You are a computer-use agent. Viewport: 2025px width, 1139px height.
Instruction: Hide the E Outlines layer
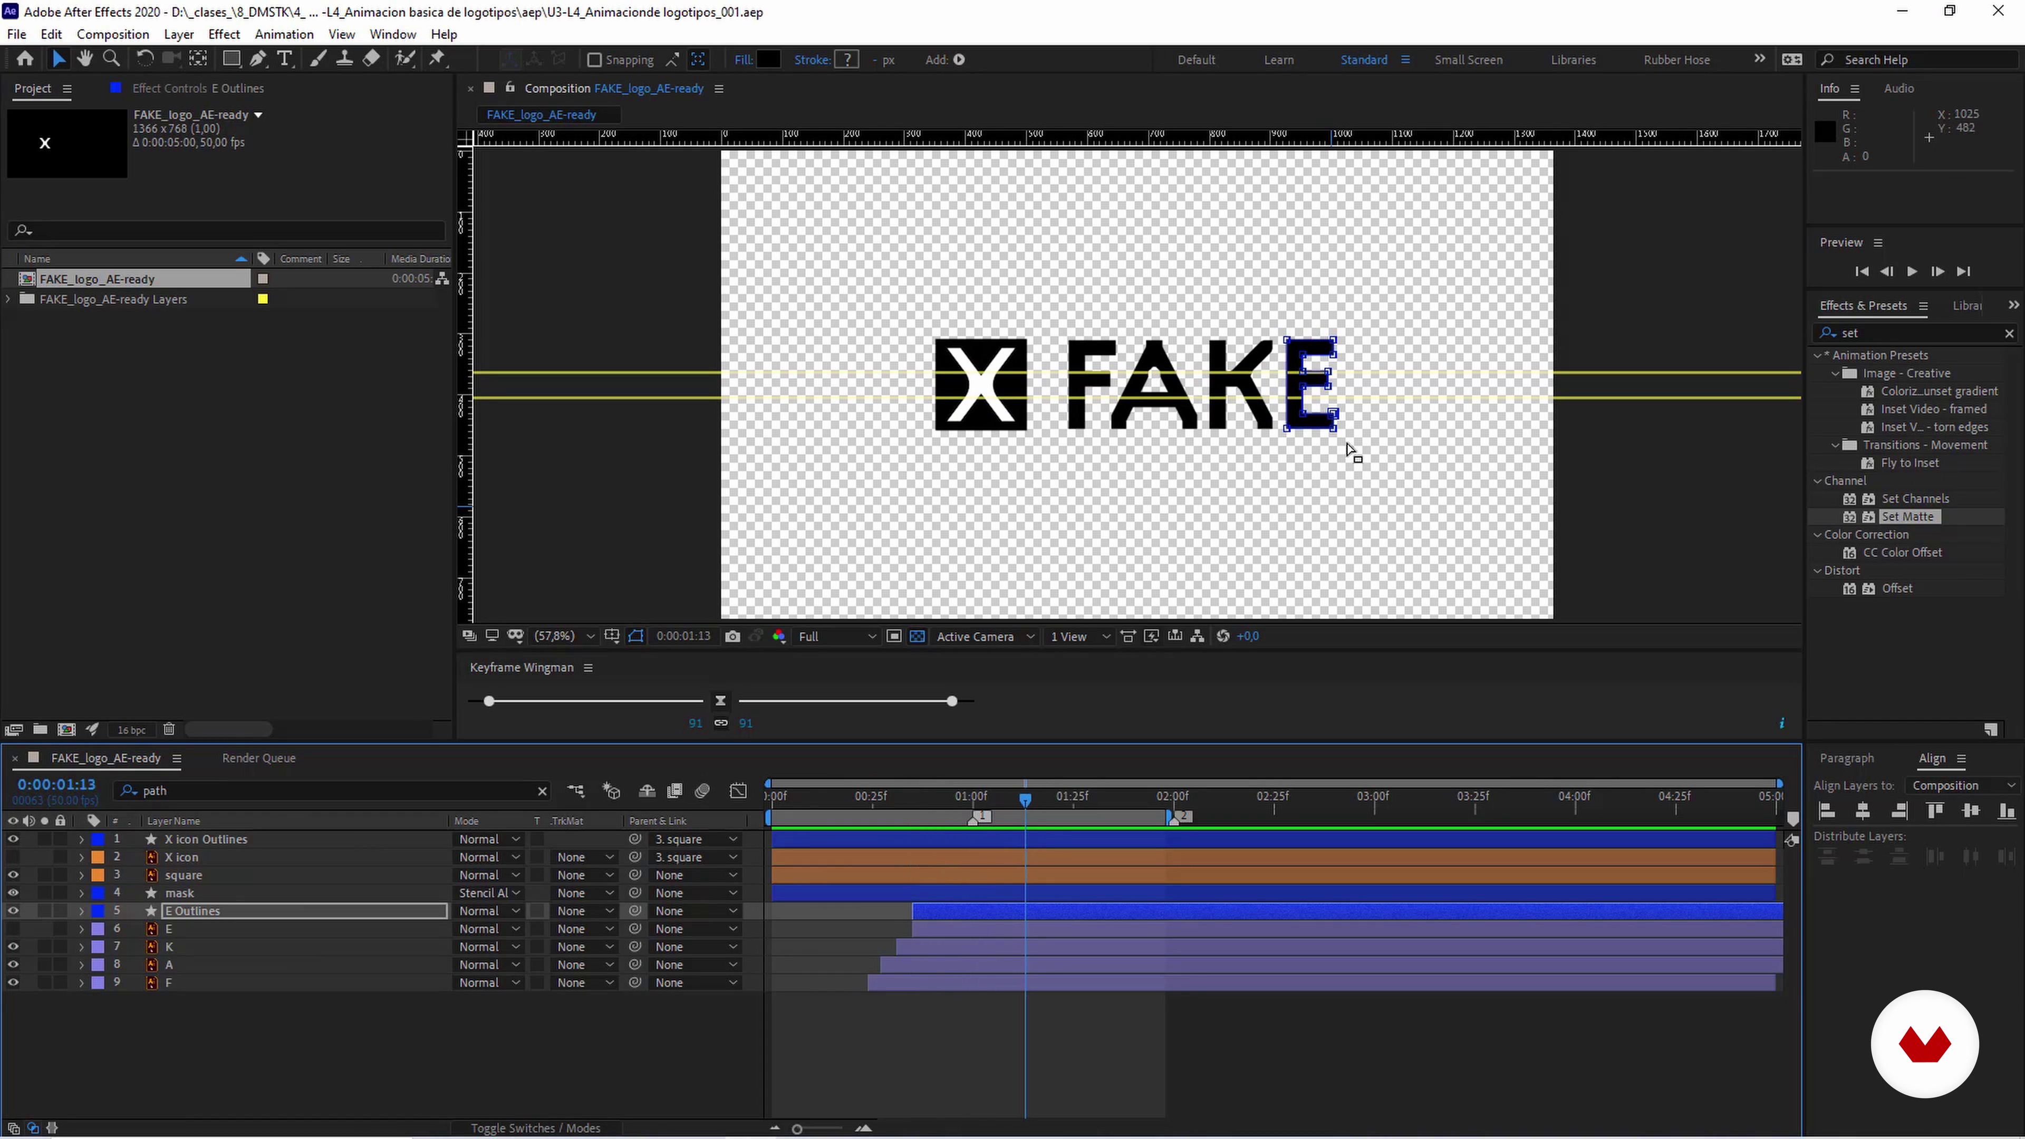pyautogui.click(x=13, y=911)
